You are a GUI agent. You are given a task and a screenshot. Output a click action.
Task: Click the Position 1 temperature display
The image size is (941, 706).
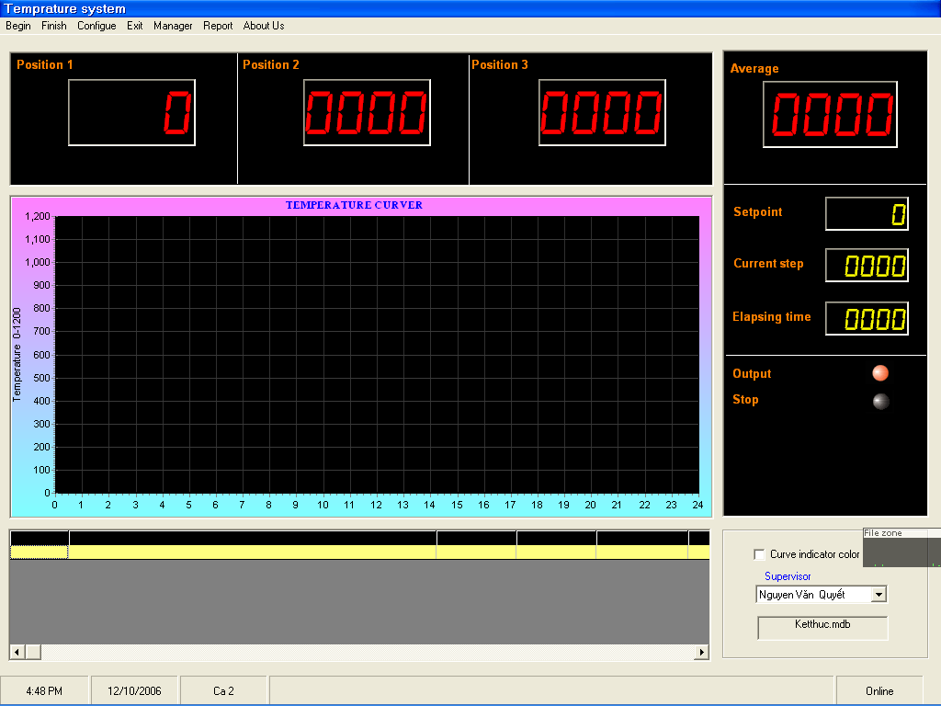point(131,112)
